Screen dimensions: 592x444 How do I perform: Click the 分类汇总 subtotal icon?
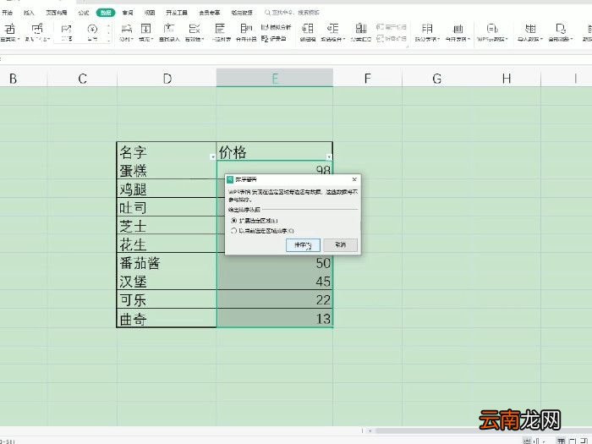(x=360, y=29)
